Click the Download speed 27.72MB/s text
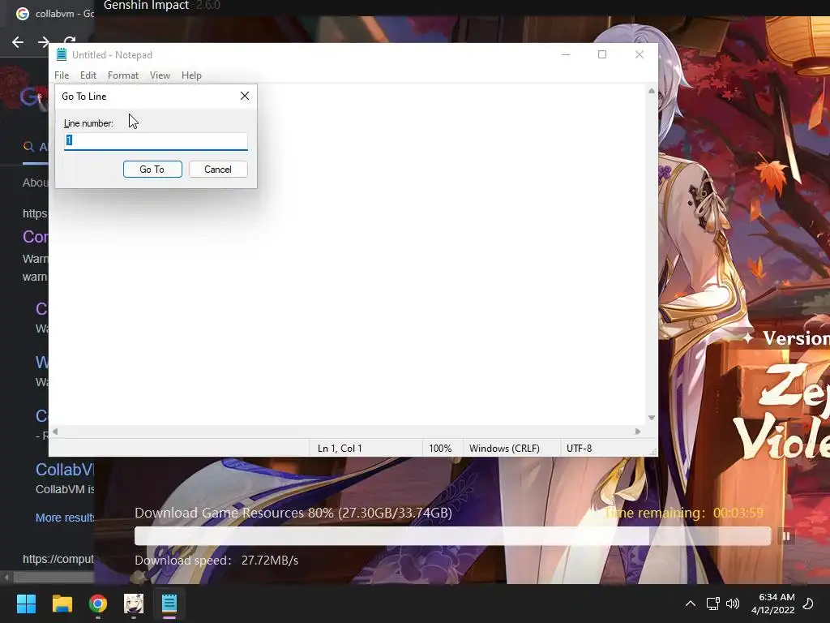This screenshot has width=830, height=623. (216, 560)
